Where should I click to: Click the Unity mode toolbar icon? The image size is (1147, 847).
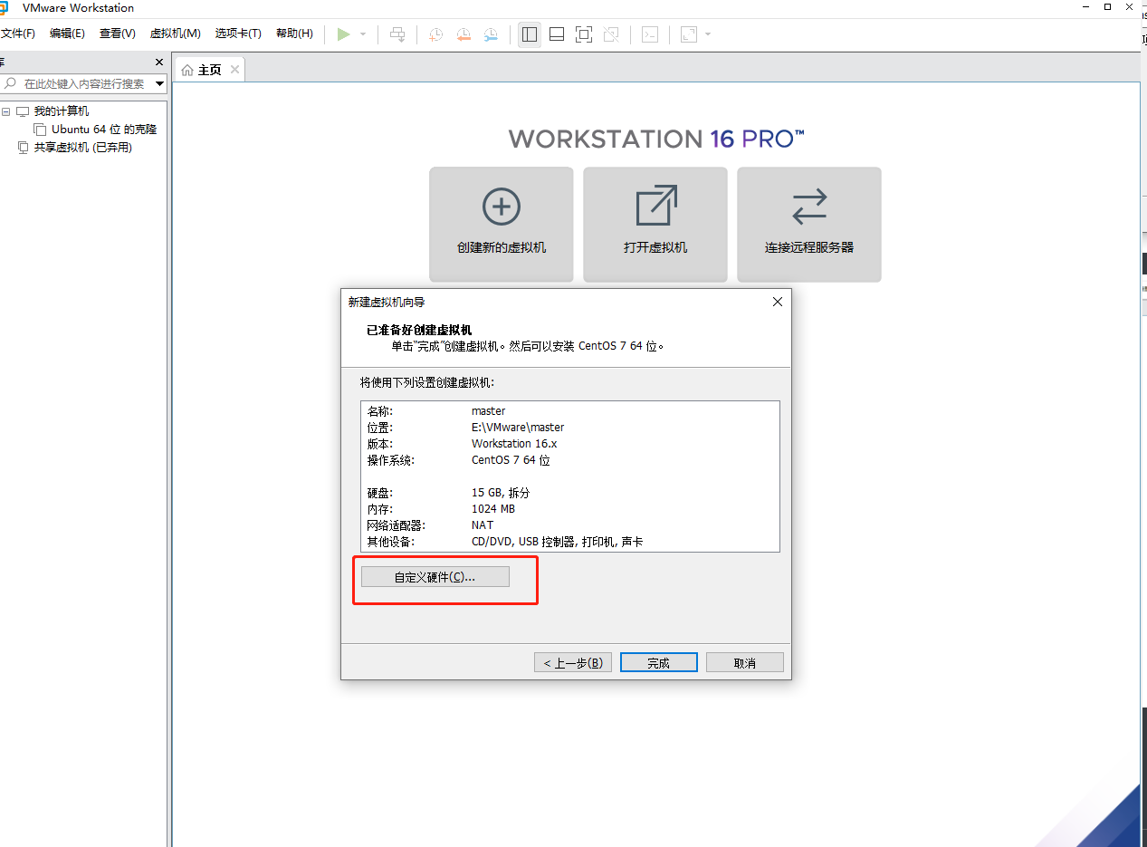click(611, 34)
